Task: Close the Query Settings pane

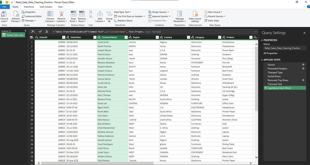Action: pyautogui.click(x=304, y=33)
